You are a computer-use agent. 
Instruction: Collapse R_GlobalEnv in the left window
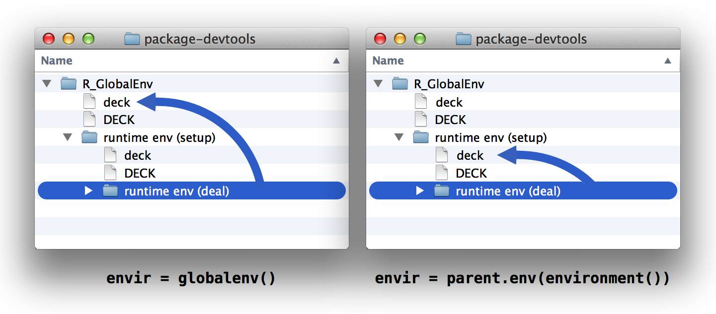click(47, 84)
